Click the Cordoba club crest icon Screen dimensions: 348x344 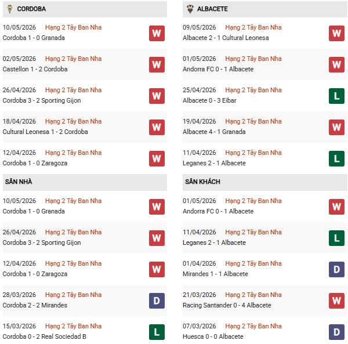9,9
